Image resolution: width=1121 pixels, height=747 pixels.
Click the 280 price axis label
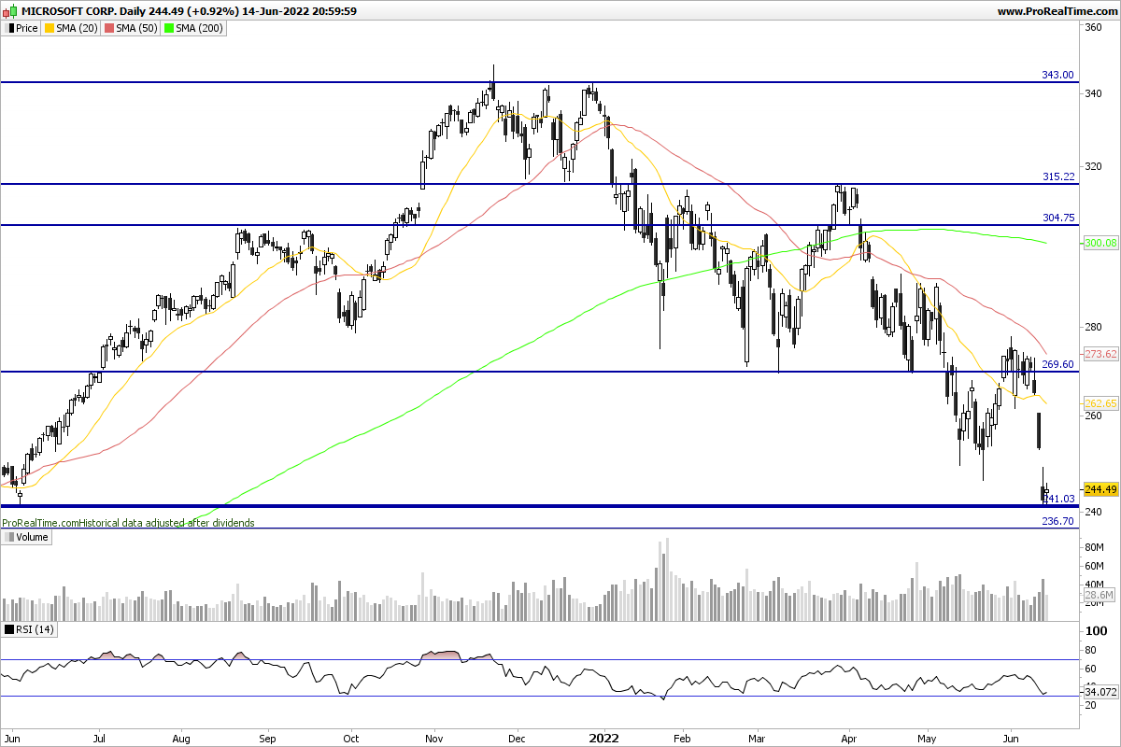pyautogui.click(x=1095, y=327)
